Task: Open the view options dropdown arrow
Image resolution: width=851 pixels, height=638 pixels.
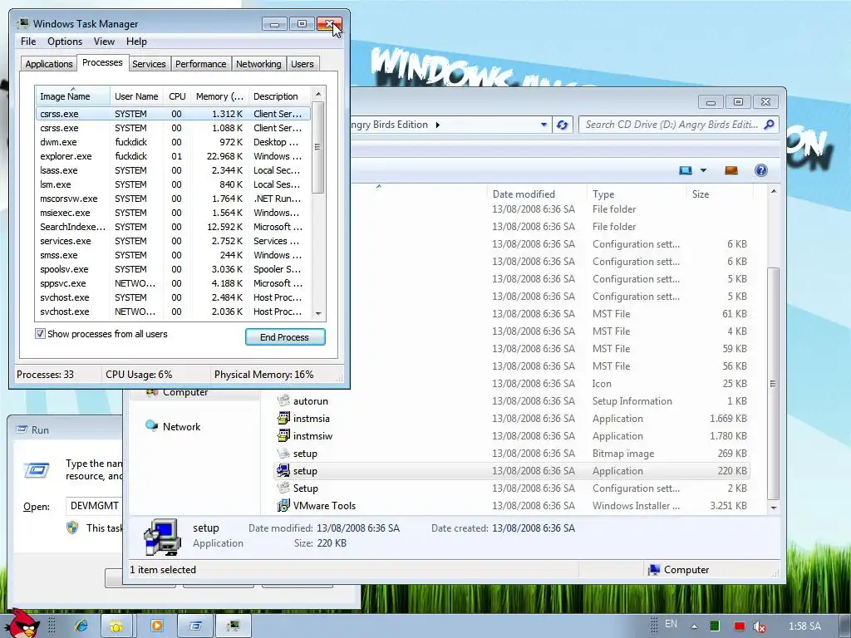Action: pos(703,170)
